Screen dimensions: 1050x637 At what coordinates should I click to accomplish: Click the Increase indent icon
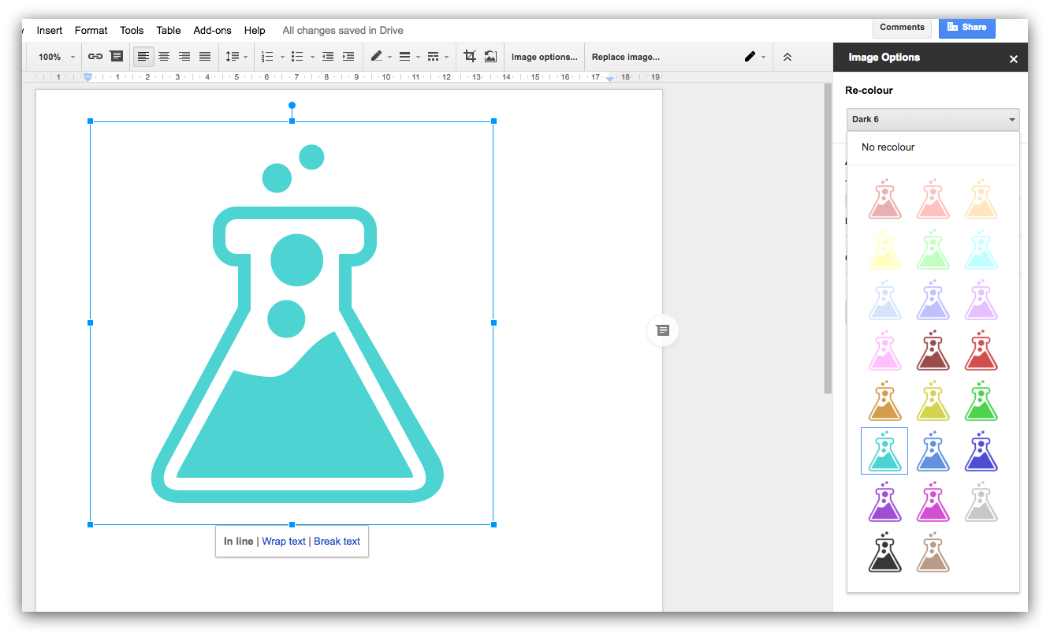(x=348, y=56)
